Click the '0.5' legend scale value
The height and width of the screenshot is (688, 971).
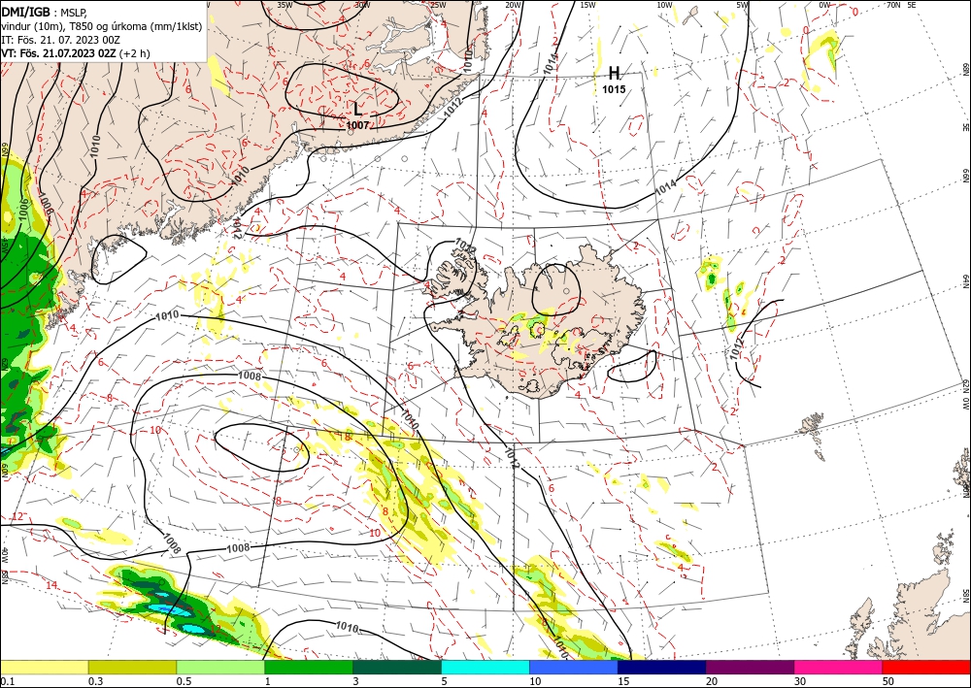point(184,681)
